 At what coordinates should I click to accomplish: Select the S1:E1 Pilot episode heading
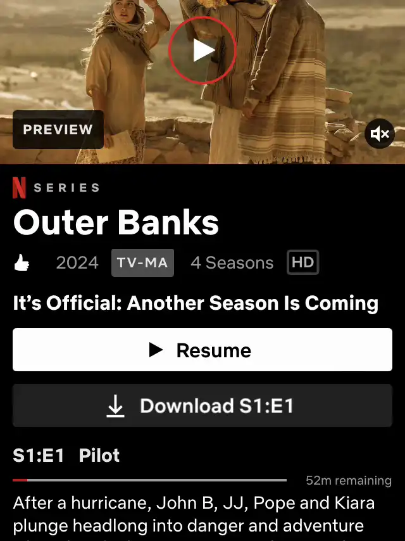click(x=66, y=455)
